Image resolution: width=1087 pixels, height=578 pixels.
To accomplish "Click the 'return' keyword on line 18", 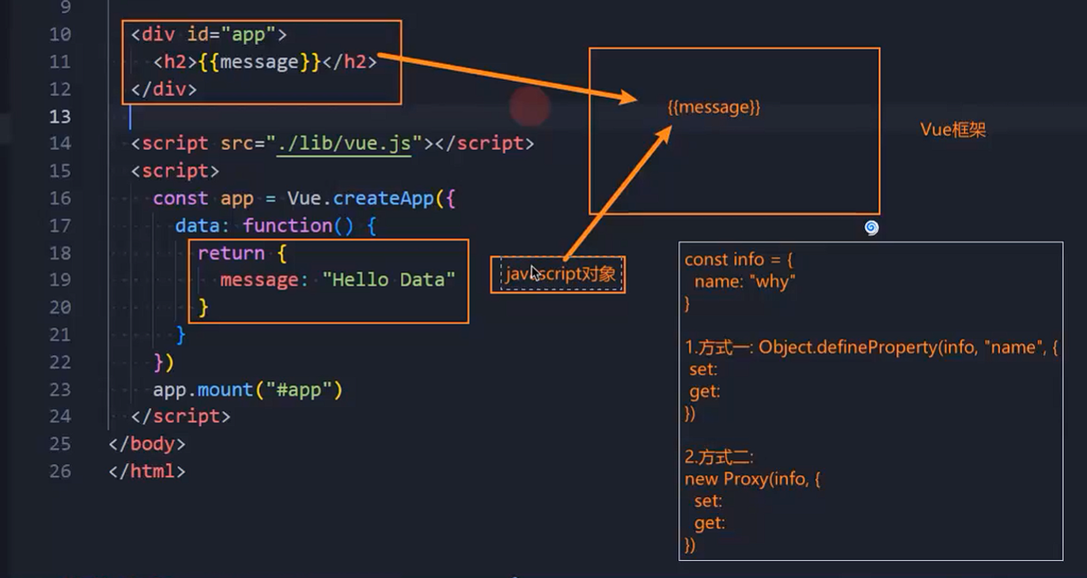I will click(x=231, y=253).
